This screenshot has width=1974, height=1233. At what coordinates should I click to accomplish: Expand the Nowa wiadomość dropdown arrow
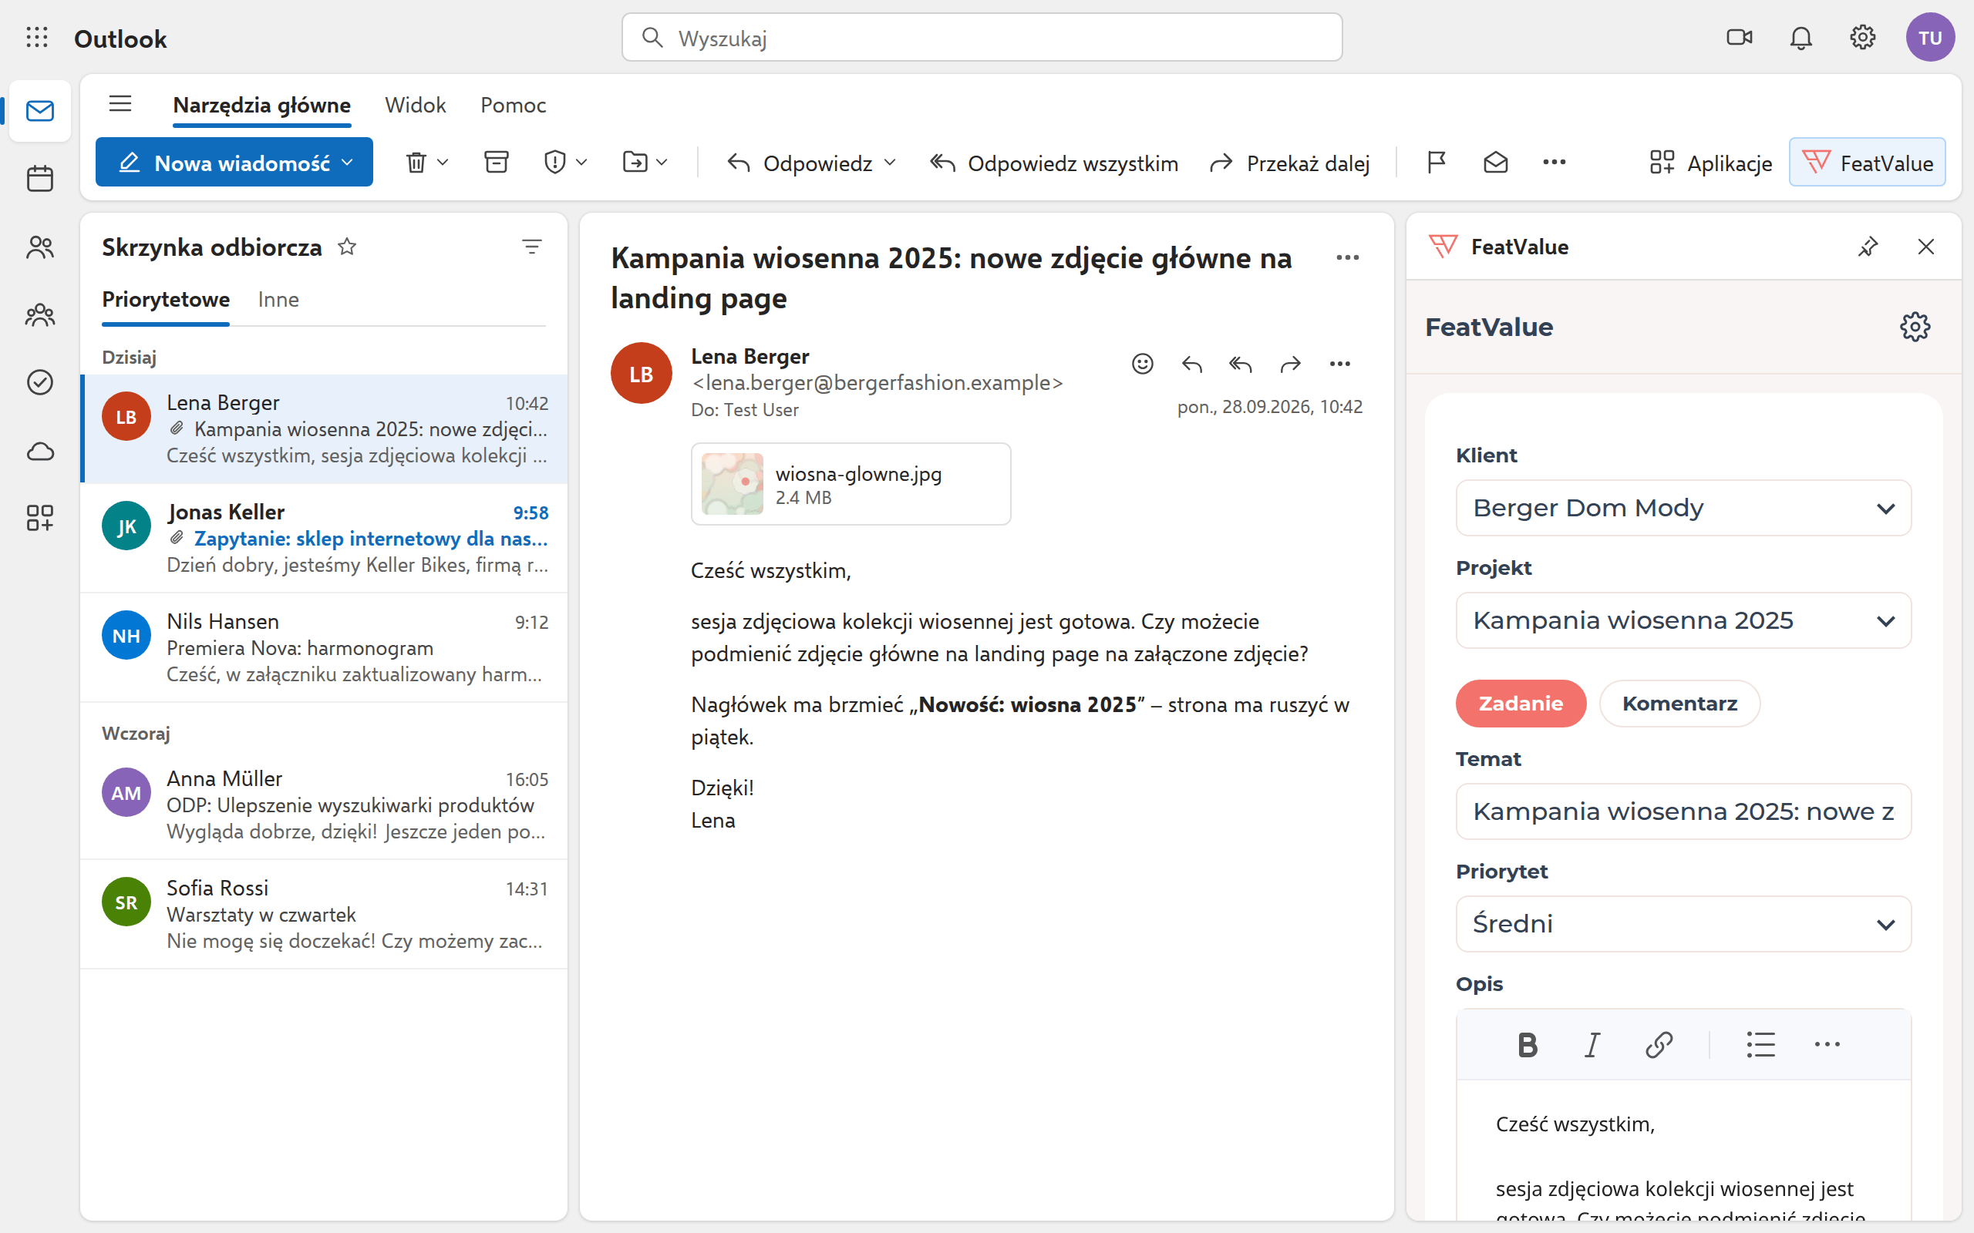[x=348, y=163]
